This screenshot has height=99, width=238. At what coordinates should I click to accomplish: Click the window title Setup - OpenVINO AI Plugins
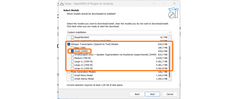click(x=89, y=3)
